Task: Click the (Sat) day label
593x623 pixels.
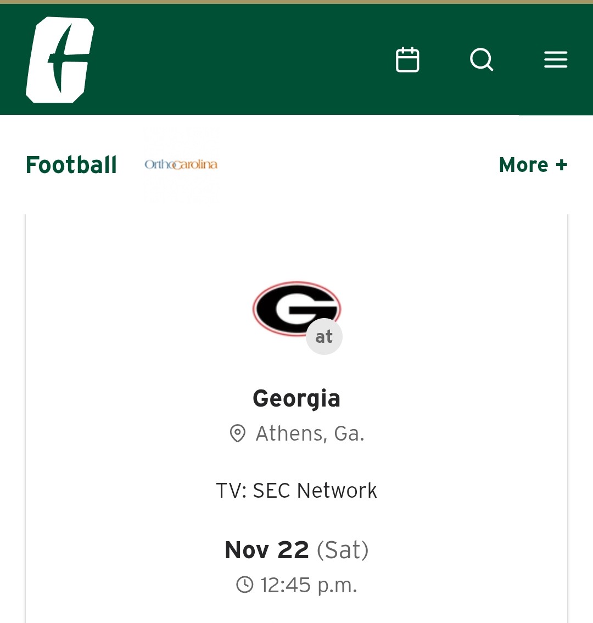Action: (343, 550)
